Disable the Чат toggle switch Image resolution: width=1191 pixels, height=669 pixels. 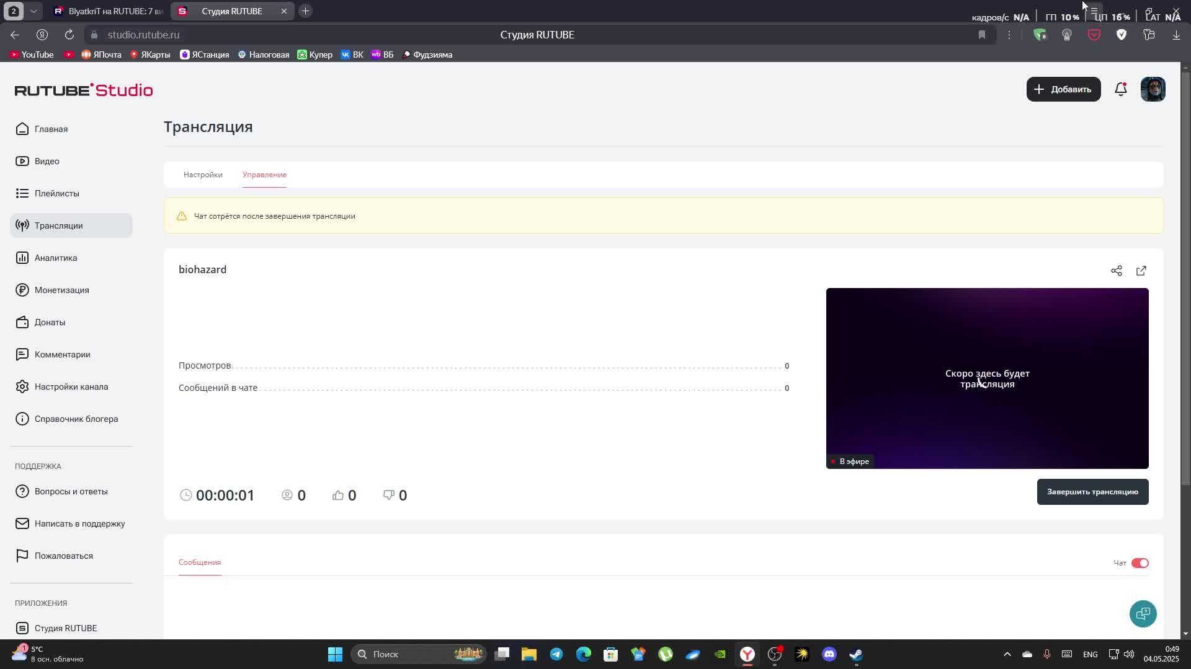click(1140, 563)
